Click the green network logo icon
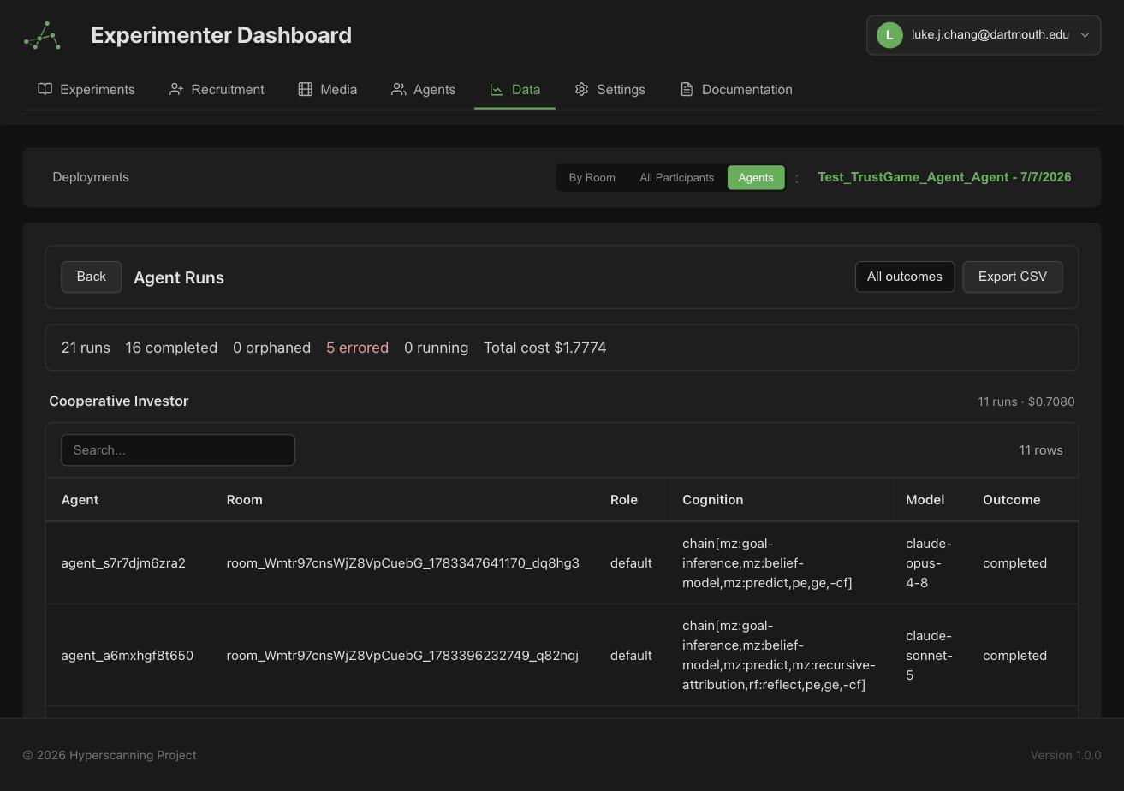The height and width of the screenshot is (791, 1124). (x=42, y=36)
